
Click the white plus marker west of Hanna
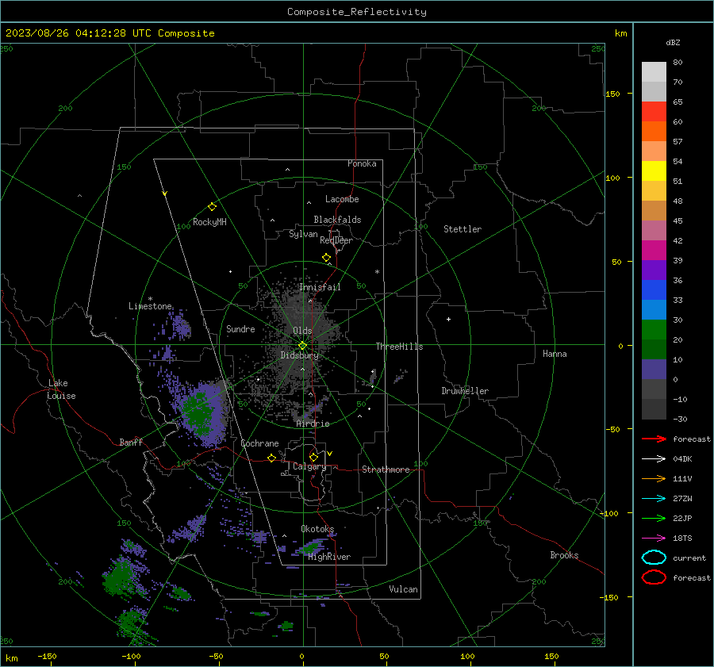click(448, 319)
